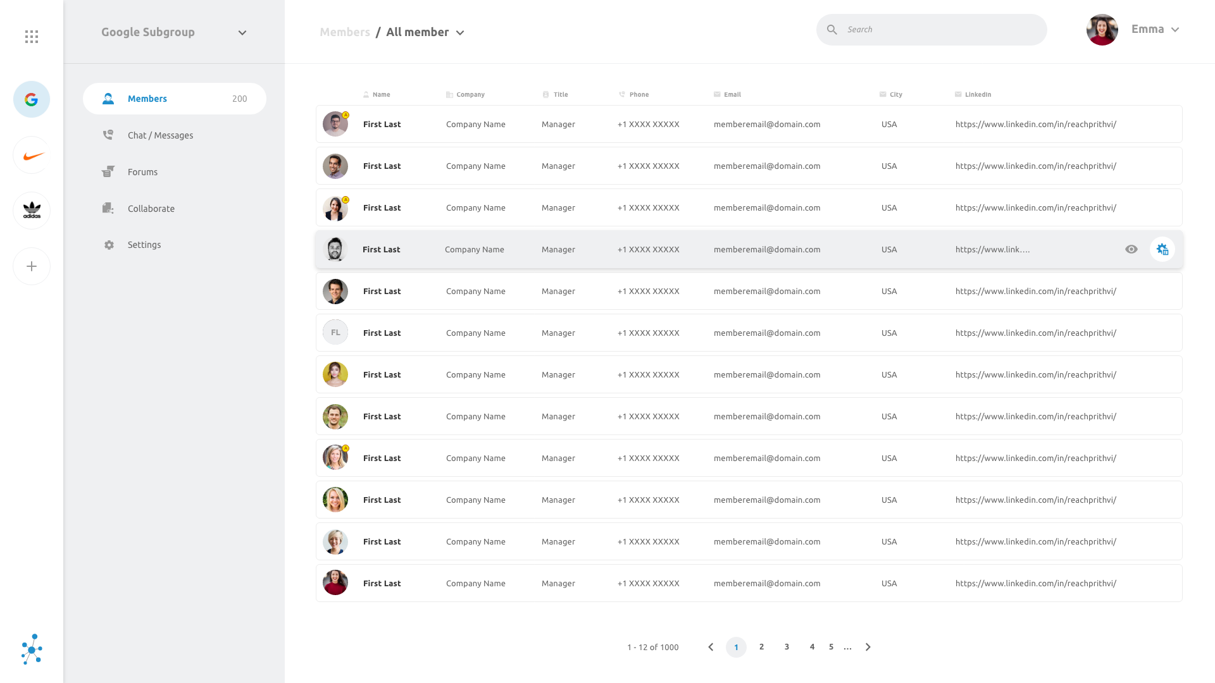Image resolution: width=1215 pixels, height=683 pixels.
Task: Open the All member filter dropdown
Action: coord(460,33)
